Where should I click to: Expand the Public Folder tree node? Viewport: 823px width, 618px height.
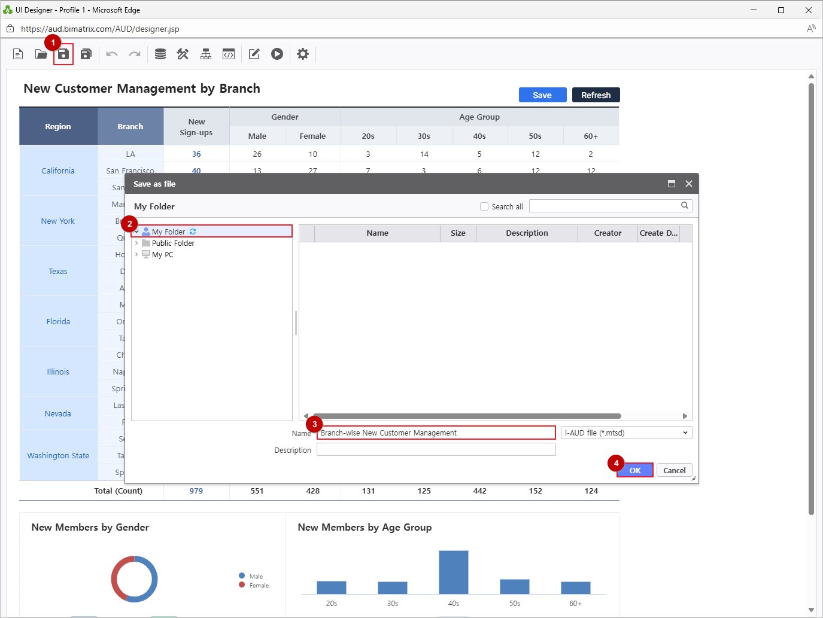136,243
